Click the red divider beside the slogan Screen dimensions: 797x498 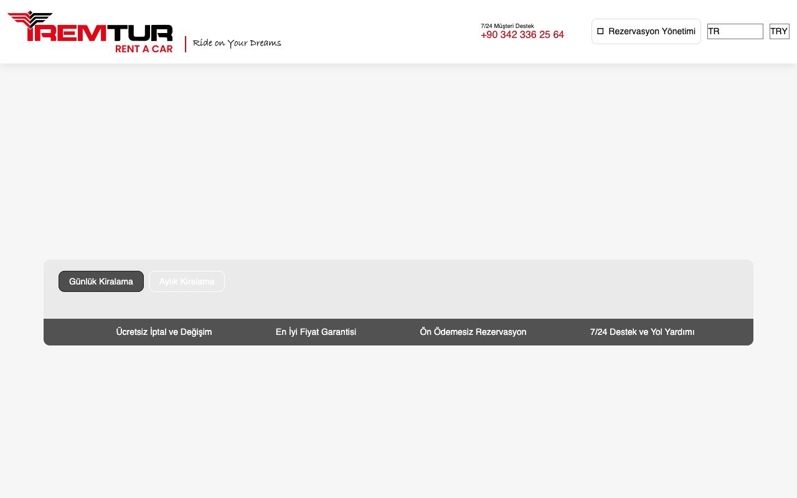[x=186, y=44]
